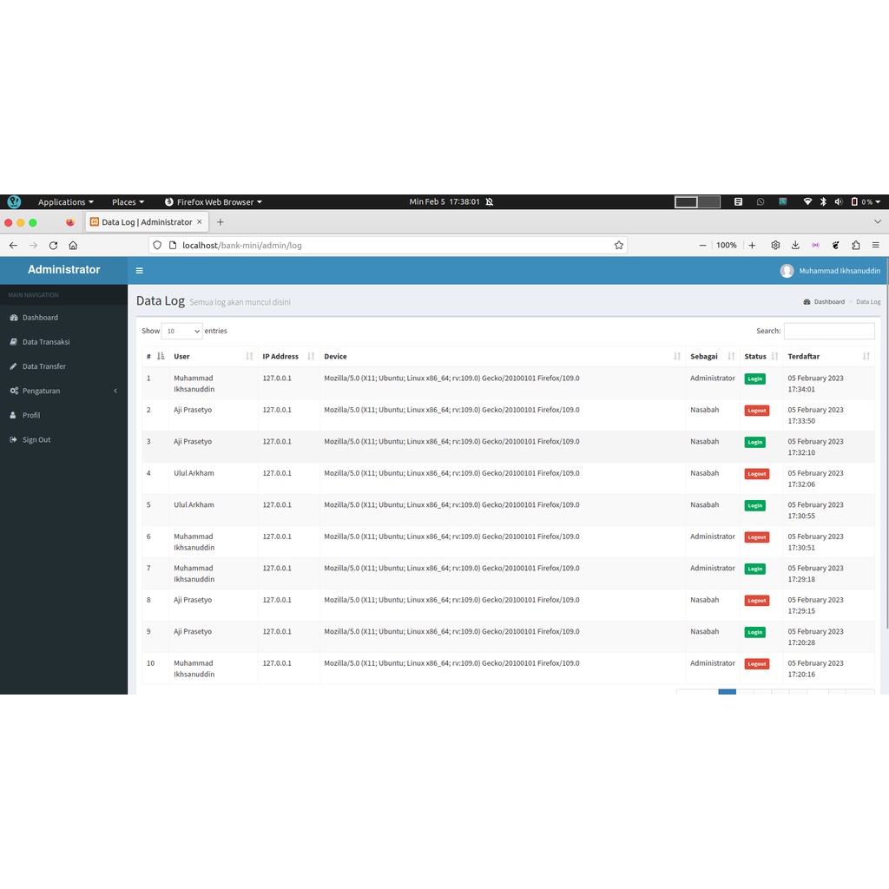Click the Administrator logo header
Viewport: 889px width, 889px height.
point(63,270)
